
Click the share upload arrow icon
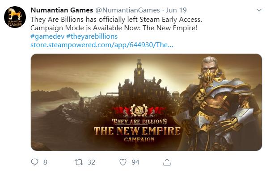pyautogui.click(x=167, y=162)
